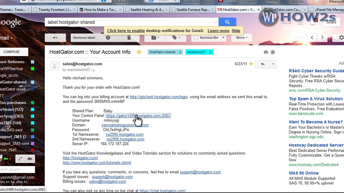Remove the msimmons57 label chip
The height and width of the screenshot is (193, 344).
(210, 52)
